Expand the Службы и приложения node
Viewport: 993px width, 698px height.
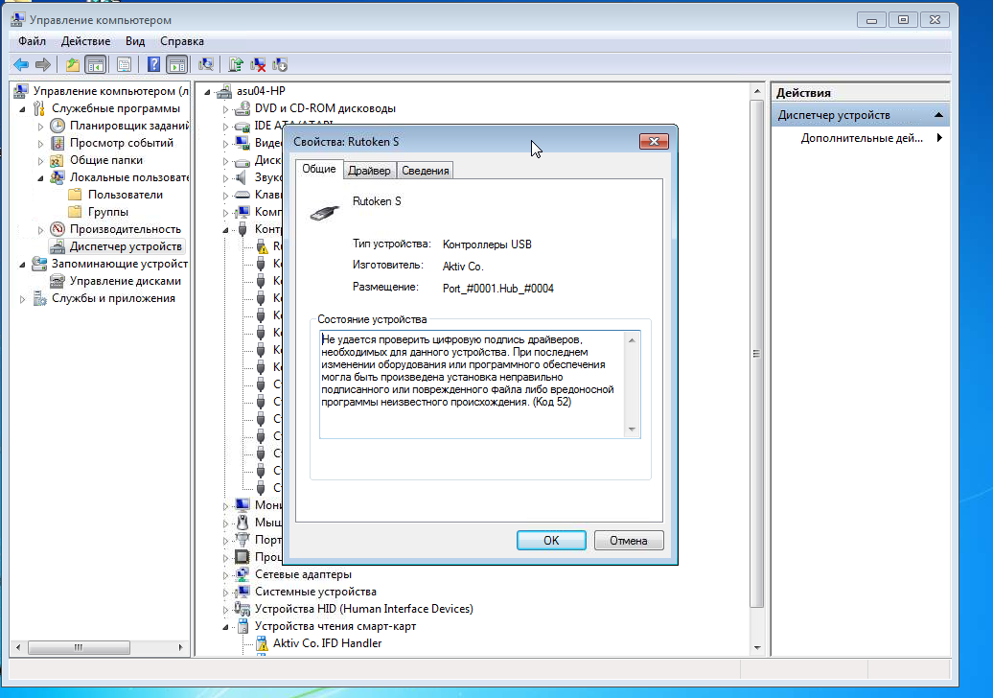pos(23,298)
